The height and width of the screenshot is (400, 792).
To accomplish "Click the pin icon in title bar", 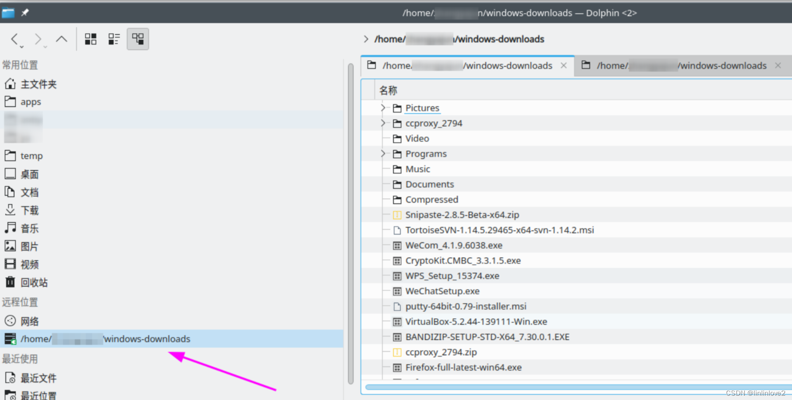I will (x=25, y=13).
